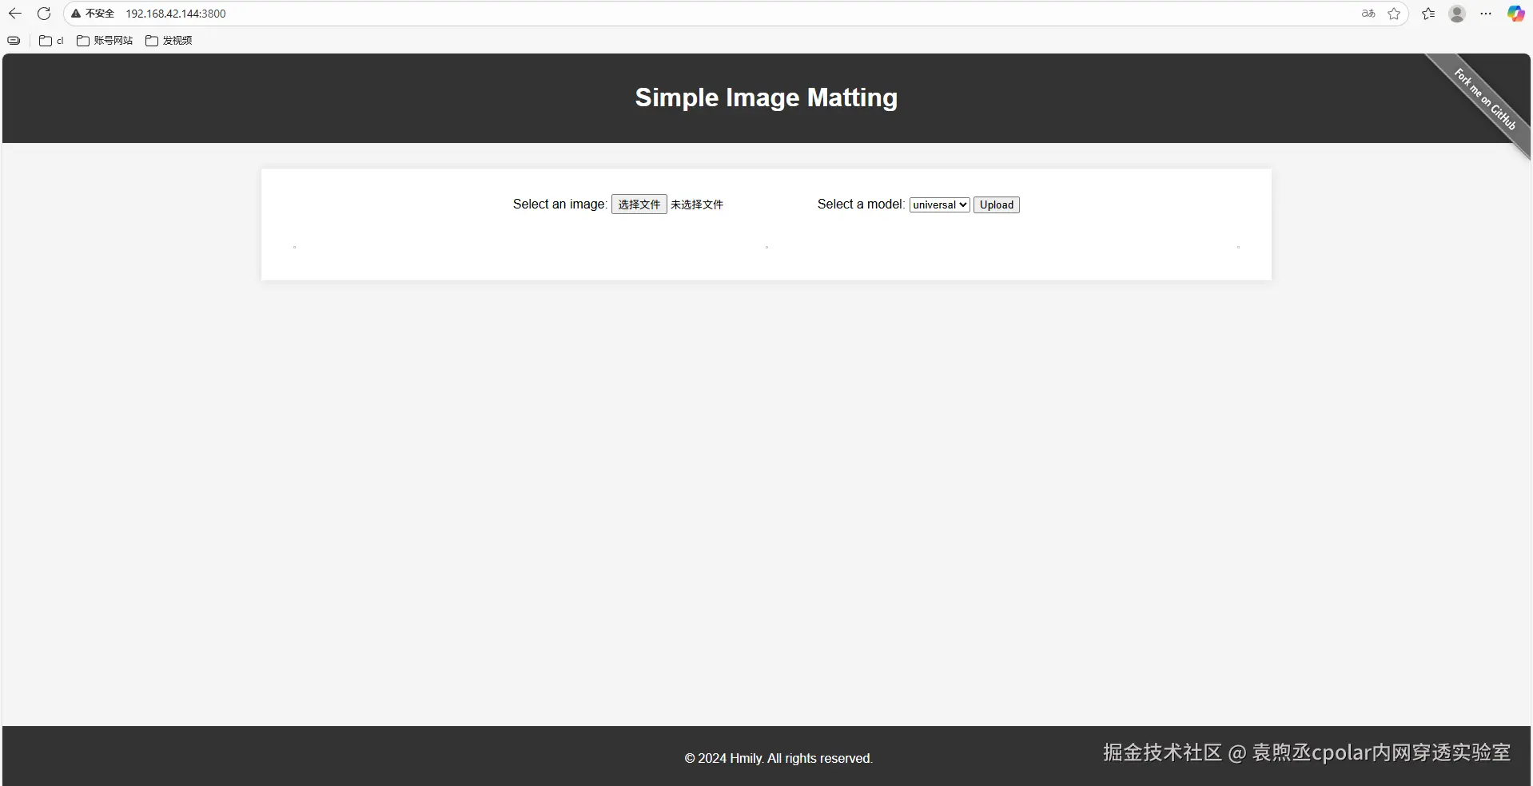1533x786 pixels.
Task: Follow the Fork me on GitHub ribbon
Action: [1486, 100]
